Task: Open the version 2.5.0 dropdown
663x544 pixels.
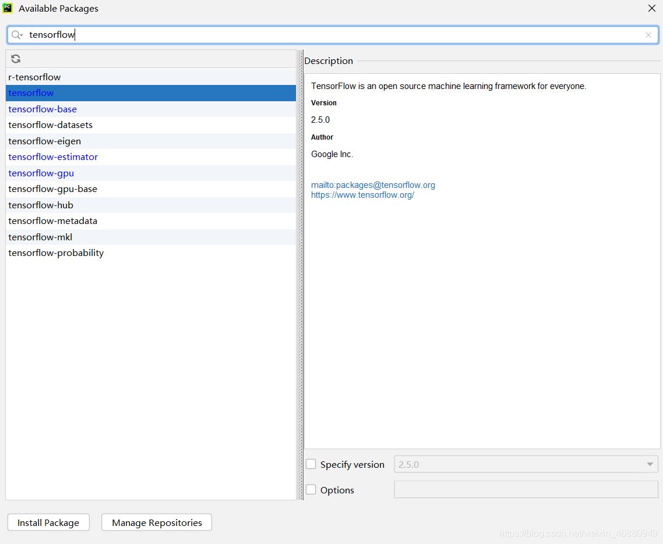Action: [526, 464]
